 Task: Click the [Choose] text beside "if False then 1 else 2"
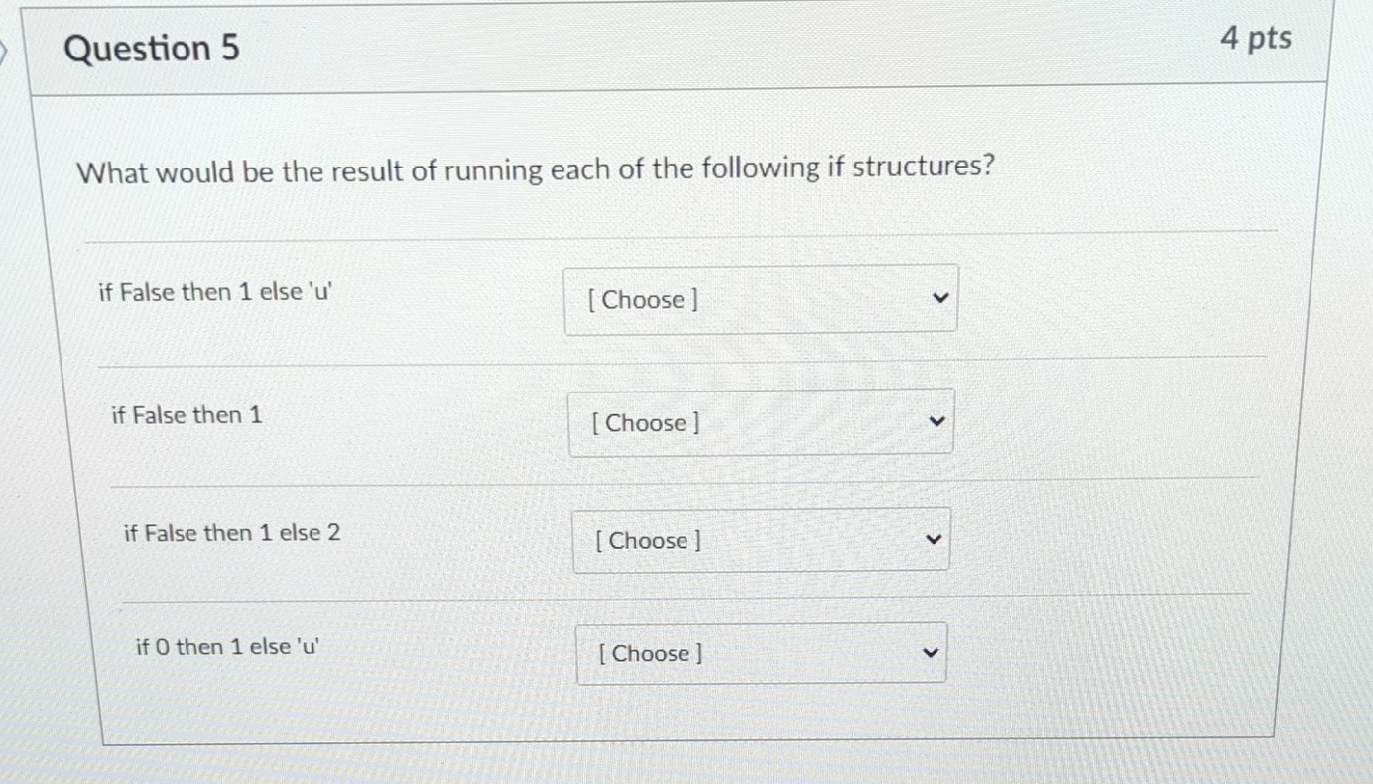tap(646, 540)
